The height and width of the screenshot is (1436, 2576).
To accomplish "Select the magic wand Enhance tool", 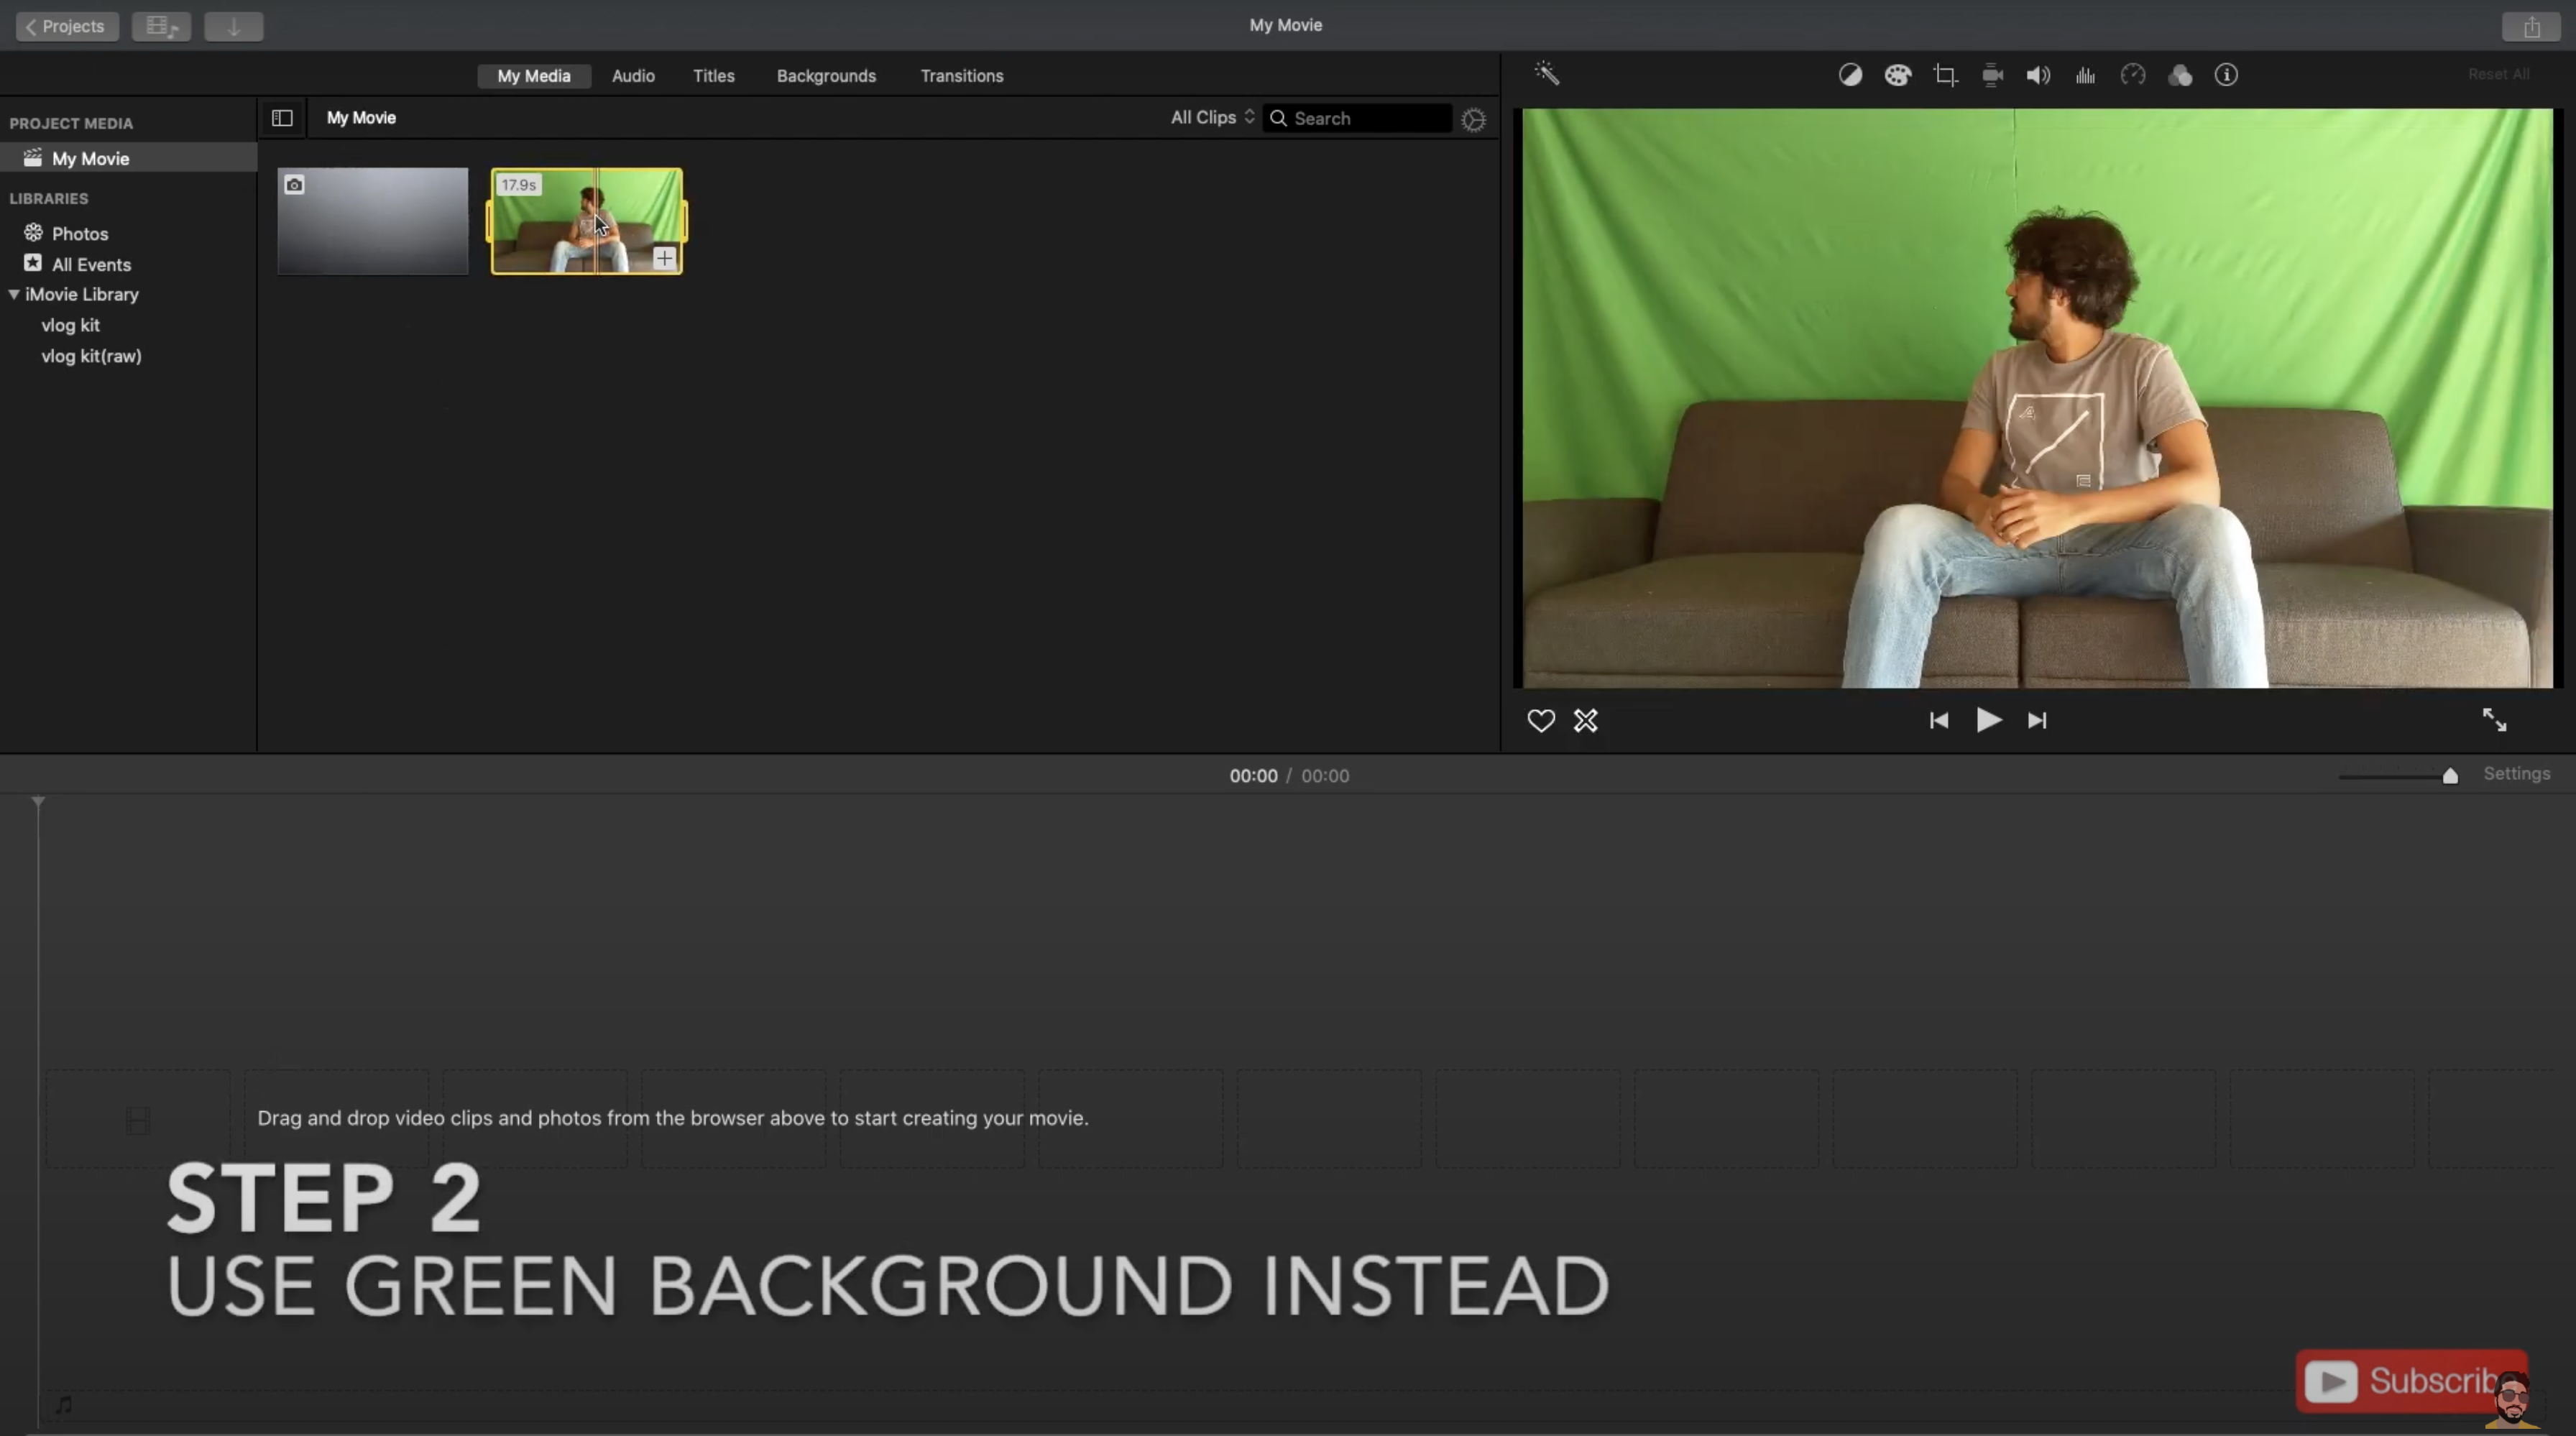I will (x=1547, y=73).
